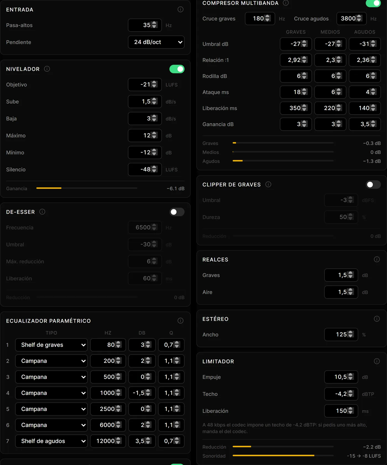Open EQ band 3 Campana type dropdown

pyautogui.click(x=51, y=377)
